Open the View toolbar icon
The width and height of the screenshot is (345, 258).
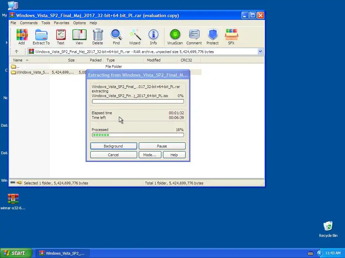(79, 37)
